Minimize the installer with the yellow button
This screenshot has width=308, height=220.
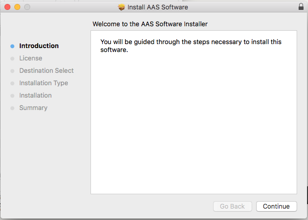[17, 7]
